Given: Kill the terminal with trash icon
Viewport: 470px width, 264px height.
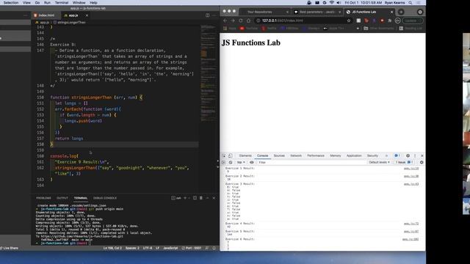Looking at the screenshot, I should pyautogui.click(x=201, y=198).
